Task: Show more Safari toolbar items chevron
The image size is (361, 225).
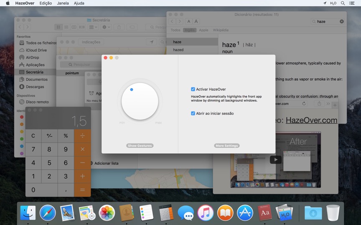Action: click(x=328, y=104)
